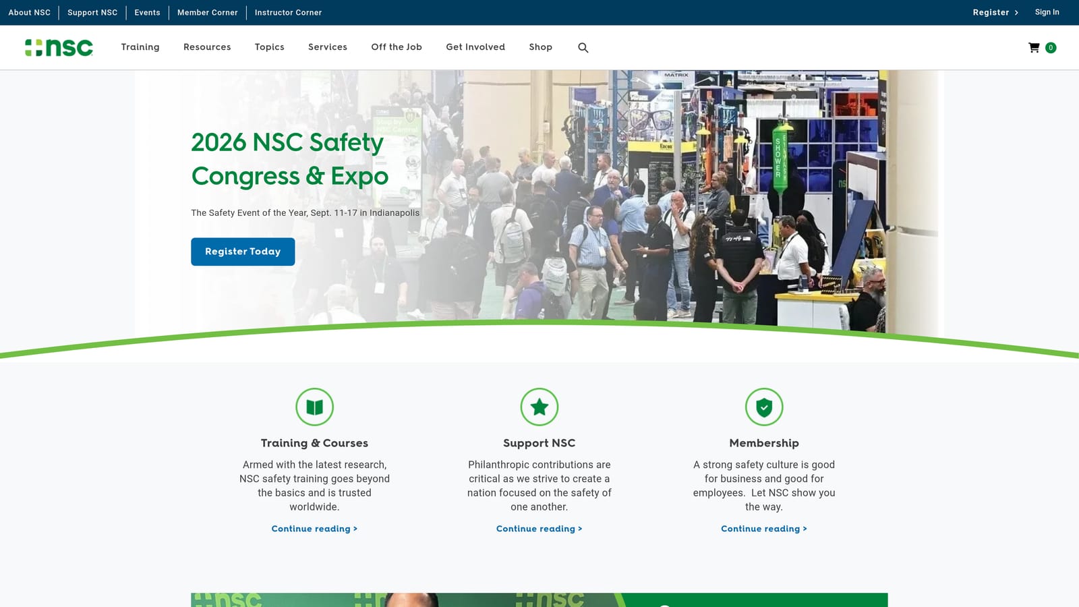Image resolution: width=1079 pixels, height=607 pixels.
Task: Open the search magnifier icon
Action: 583,48
